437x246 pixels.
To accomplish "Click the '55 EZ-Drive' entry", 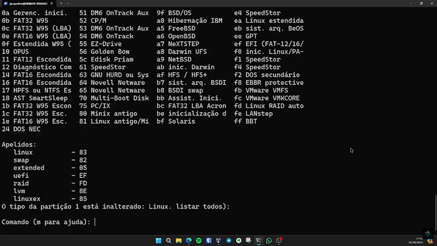I will point(100,44).
